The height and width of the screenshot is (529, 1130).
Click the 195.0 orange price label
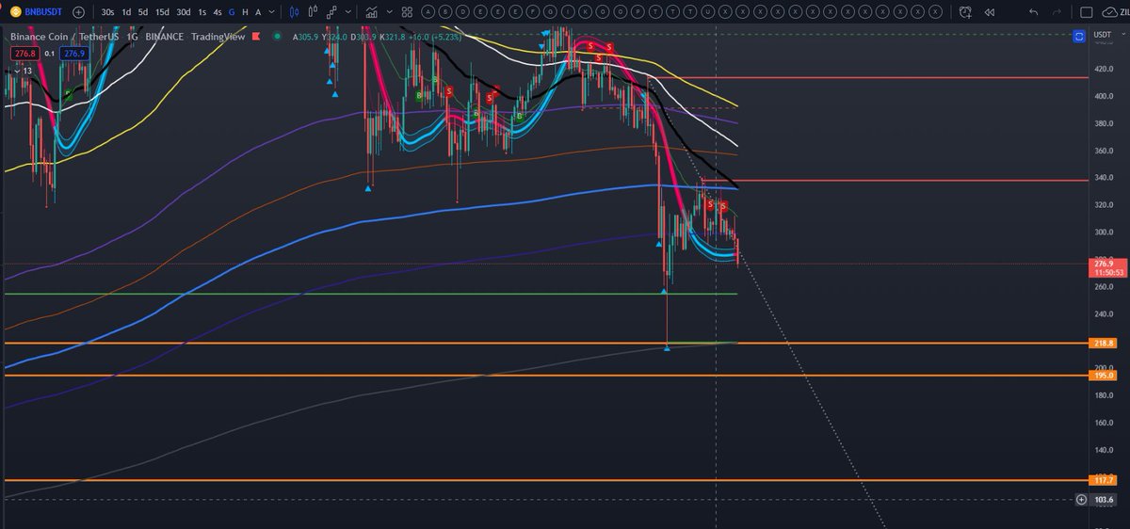(1104, 376)
